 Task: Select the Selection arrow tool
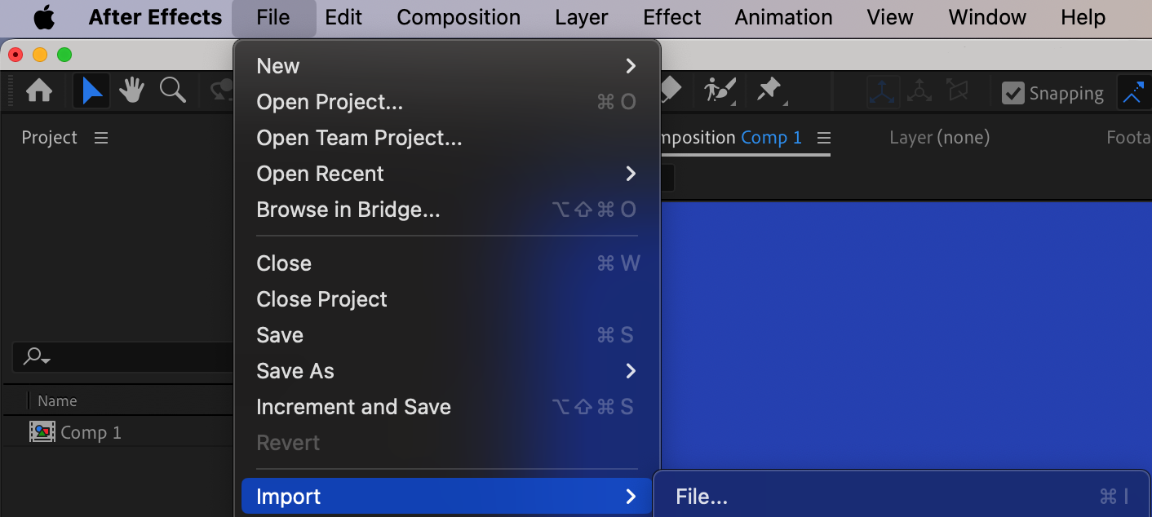(x=91, y=91)
